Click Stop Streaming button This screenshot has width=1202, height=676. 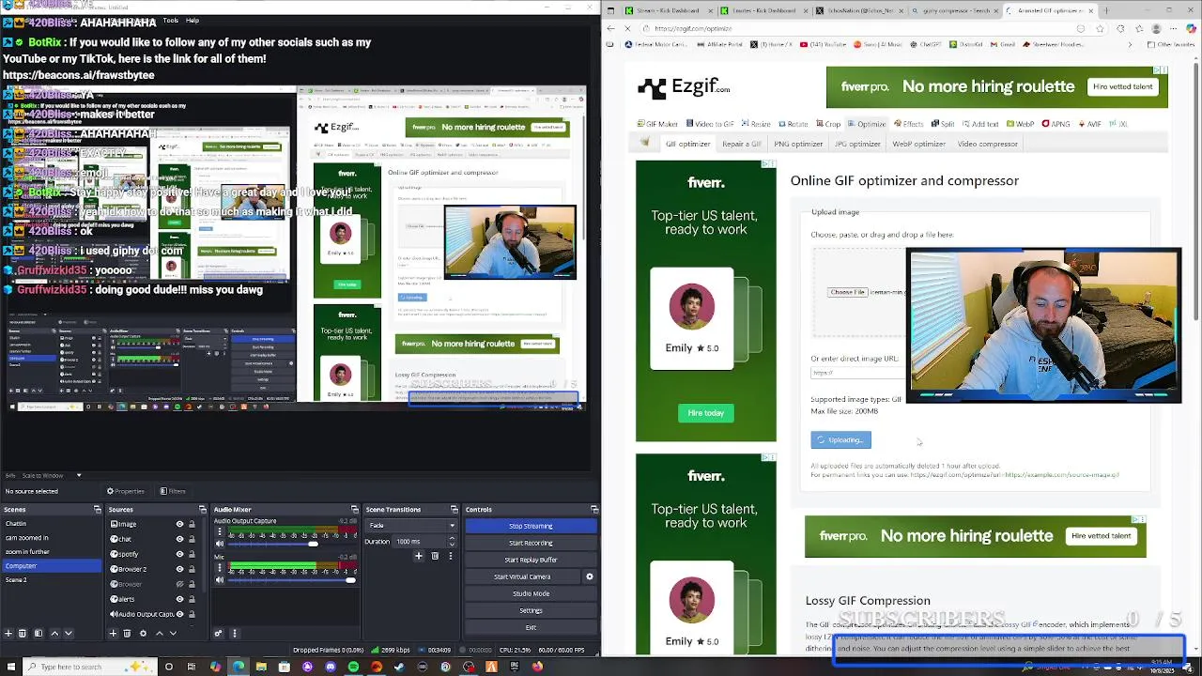[531, 526]
